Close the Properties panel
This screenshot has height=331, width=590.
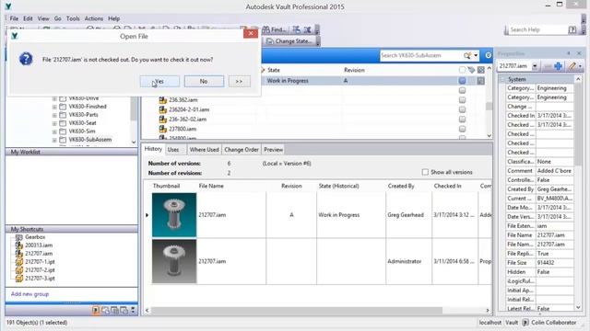[x=579, y=53]
